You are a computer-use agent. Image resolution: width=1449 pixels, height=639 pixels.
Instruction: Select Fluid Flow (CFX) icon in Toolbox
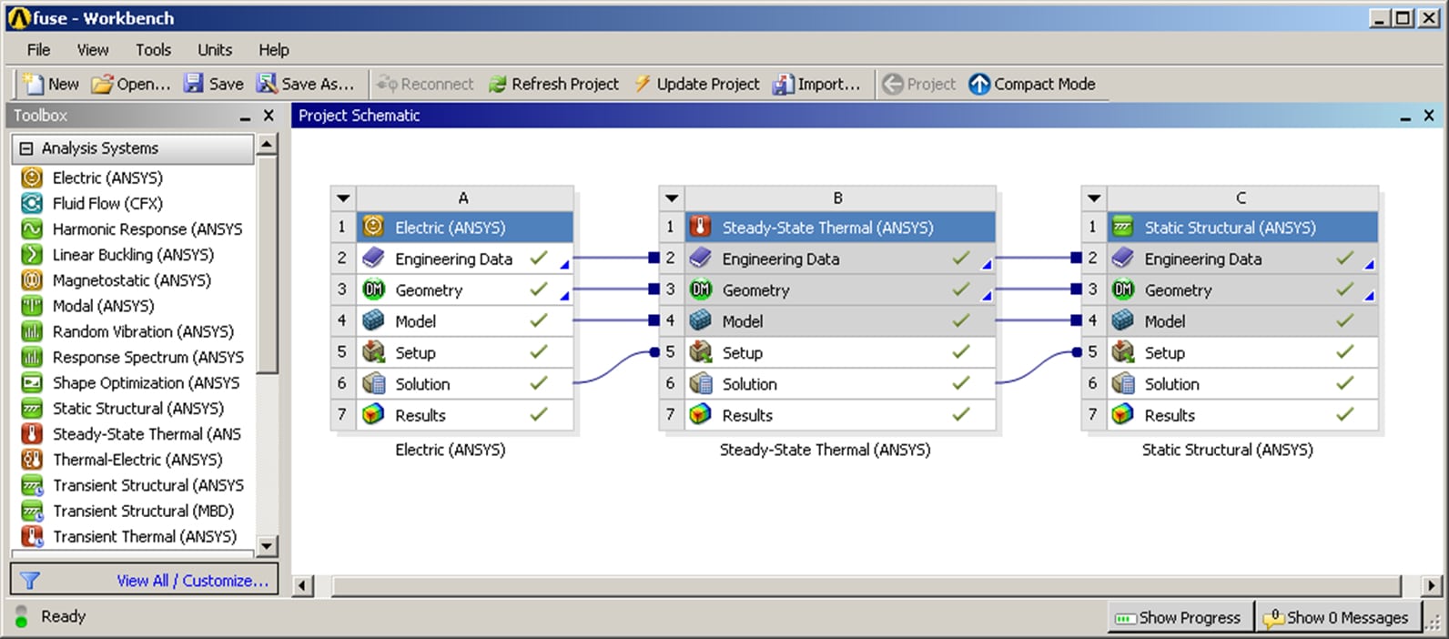pyautogui.click(x=32, y=203)
